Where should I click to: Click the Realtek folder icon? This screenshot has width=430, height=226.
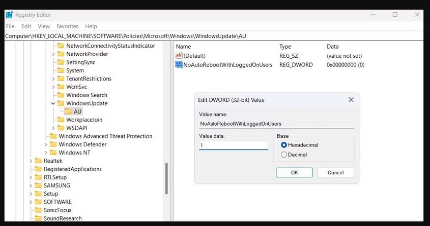38,161
